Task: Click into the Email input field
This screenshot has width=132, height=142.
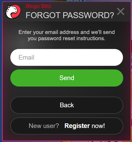Action: 67,58
